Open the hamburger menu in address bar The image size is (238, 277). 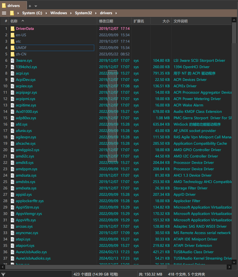pos(4,13)
